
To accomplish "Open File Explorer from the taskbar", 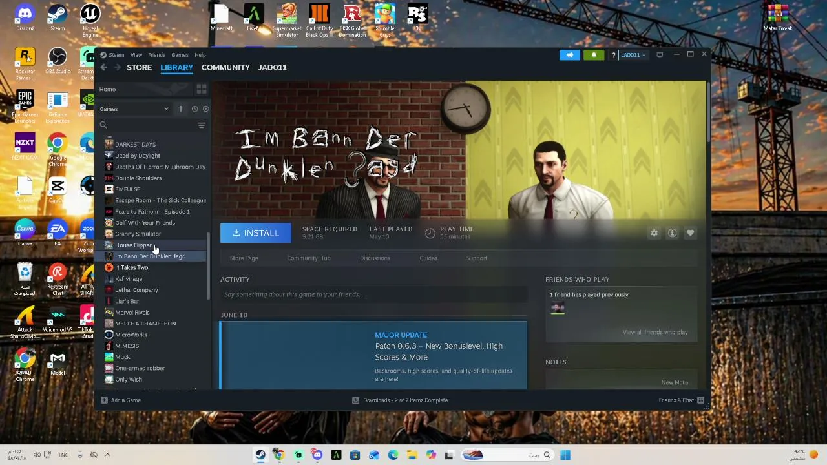I will point(412,455).
